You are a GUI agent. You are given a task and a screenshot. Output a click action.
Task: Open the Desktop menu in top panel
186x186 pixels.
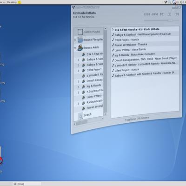point(12,2)
